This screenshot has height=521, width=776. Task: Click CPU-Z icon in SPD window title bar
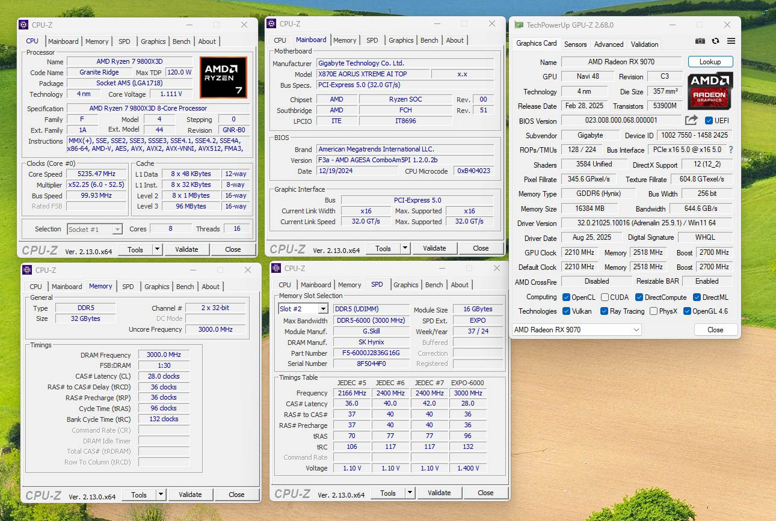tap(277, 268)
